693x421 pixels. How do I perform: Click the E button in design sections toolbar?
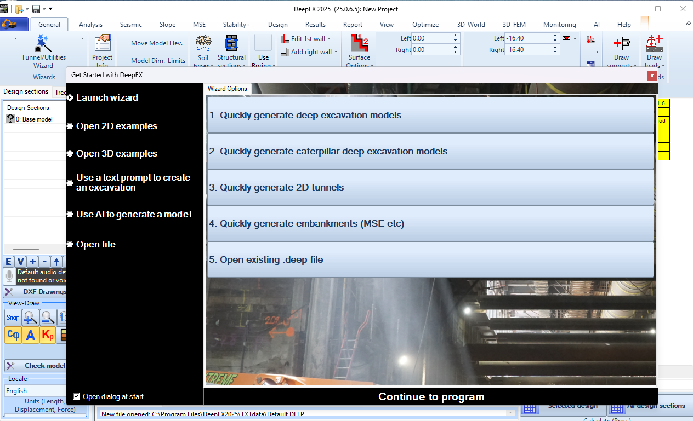pyautogui.click(x=9, y=262)
